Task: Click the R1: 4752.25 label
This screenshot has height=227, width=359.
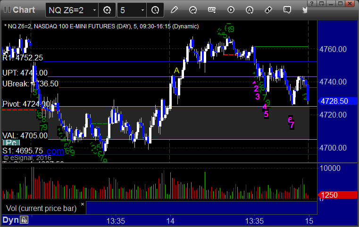Action: [x=23, y=58]
